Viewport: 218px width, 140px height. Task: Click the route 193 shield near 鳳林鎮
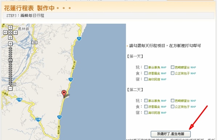click(x=35, y=42)
